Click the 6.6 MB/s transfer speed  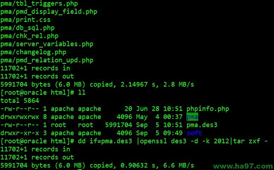click(179, 165)
